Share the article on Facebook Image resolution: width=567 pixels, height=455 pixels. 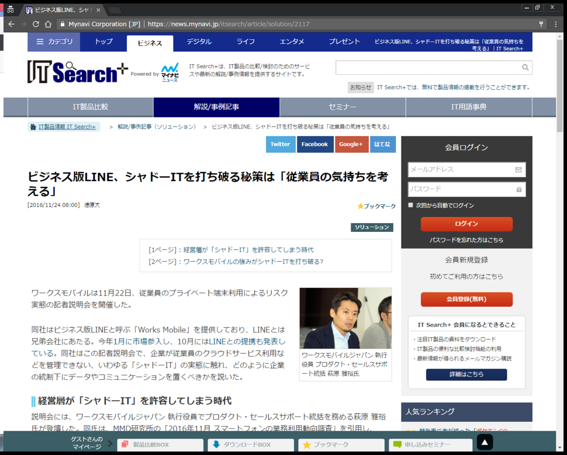pyautogui.click(x=315, y=144)
